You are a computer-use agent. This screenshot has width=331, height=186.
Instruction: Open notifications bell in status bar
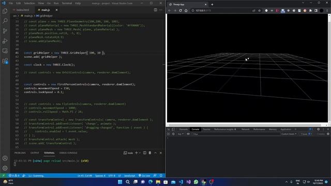pyautogui.click(x=161, y=176)
